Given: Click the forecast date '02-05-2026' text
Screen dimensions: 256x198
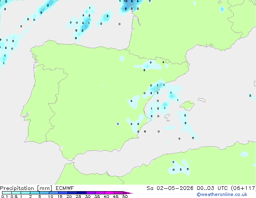Looking at the screenshot, I should tap(175, 188).
